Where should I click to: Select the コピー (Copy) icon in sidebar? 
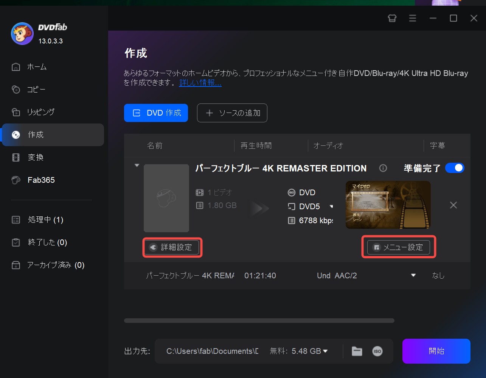tap(16, 89)
